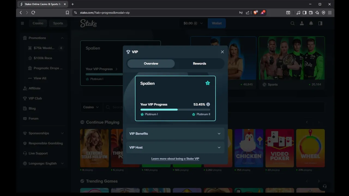Open the Video Poker game thumbnail
Screen dimensions: 349x196
coord(279,148)
